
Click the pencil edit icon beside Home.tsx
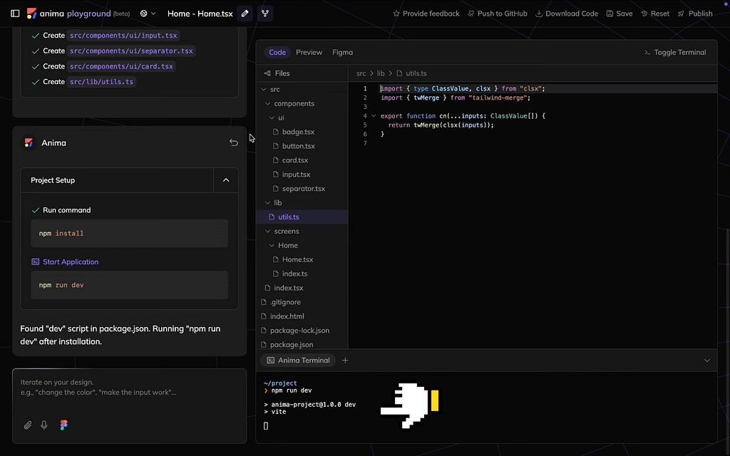click(x=245, y=14)
